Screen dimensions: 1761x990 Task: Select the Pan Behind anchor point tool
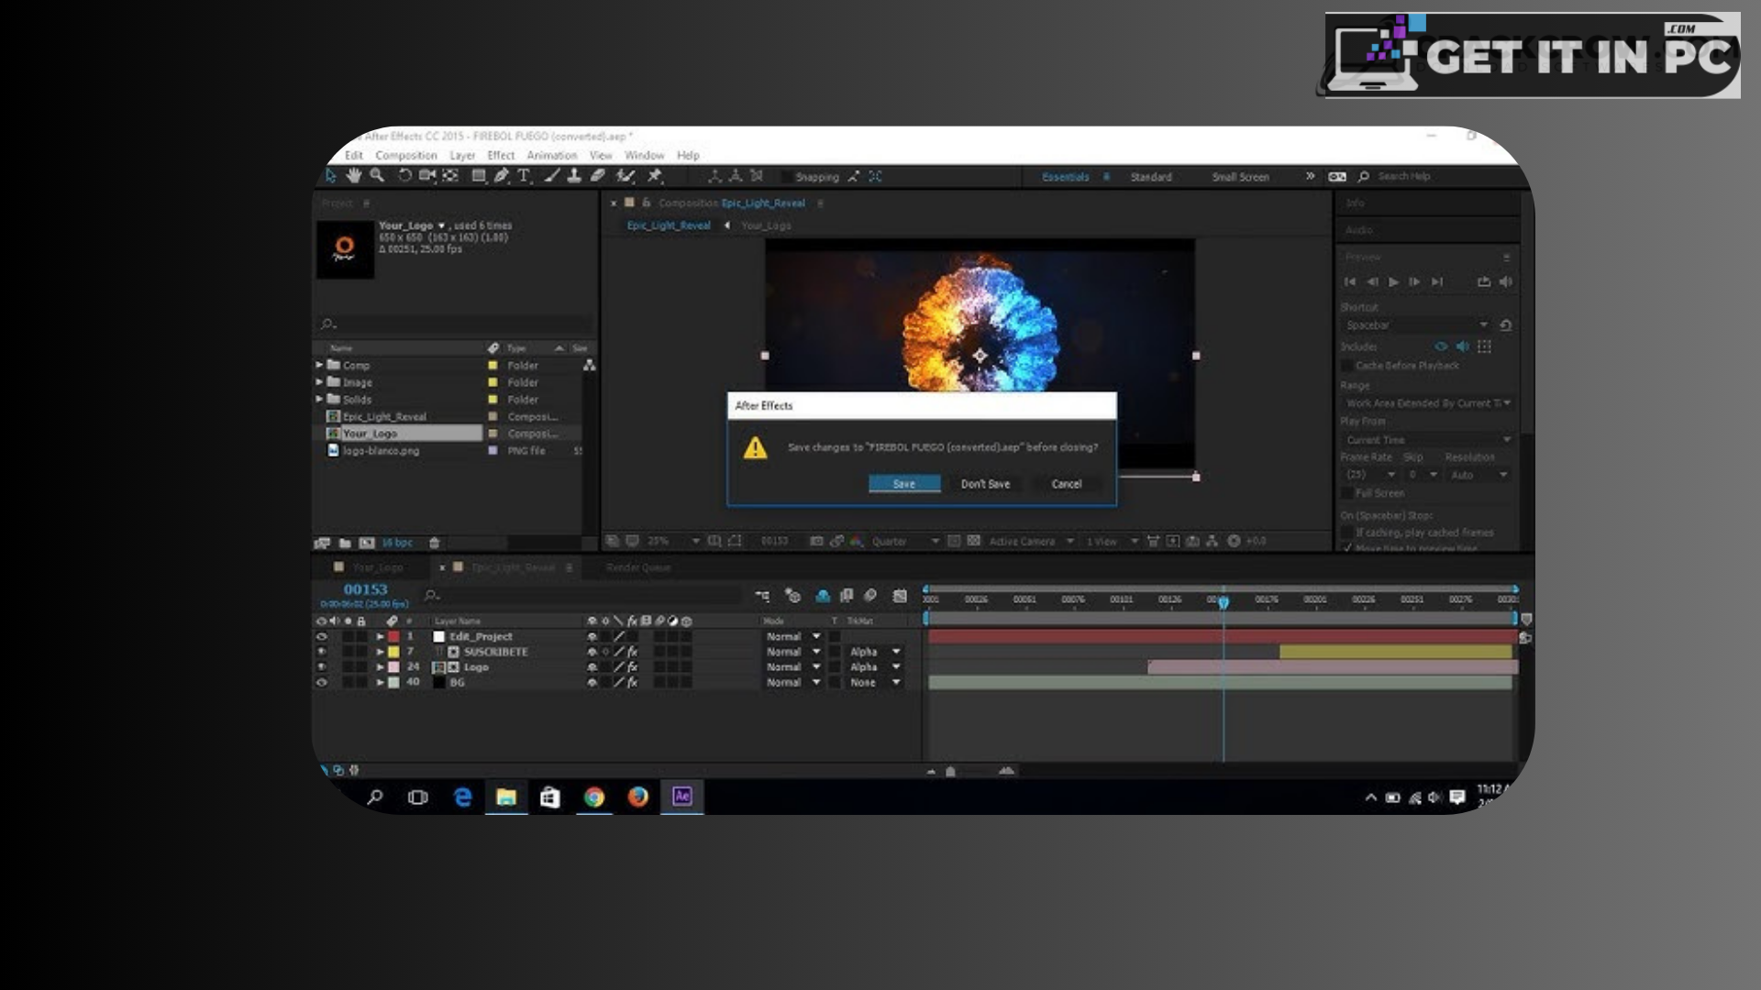450,175
